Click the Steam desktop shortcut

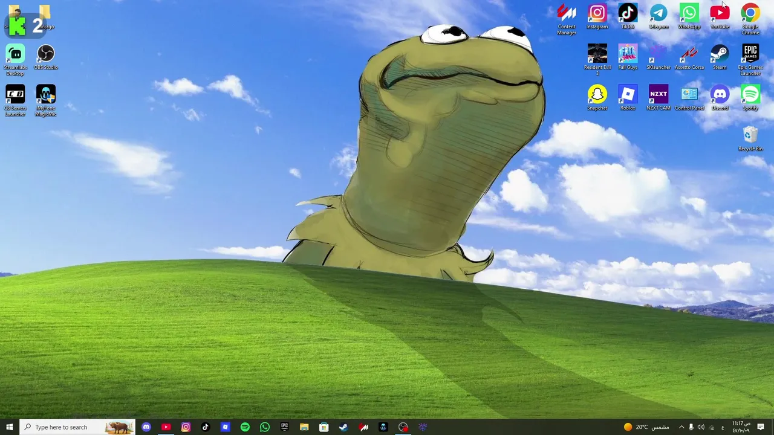tap(720, 57)
